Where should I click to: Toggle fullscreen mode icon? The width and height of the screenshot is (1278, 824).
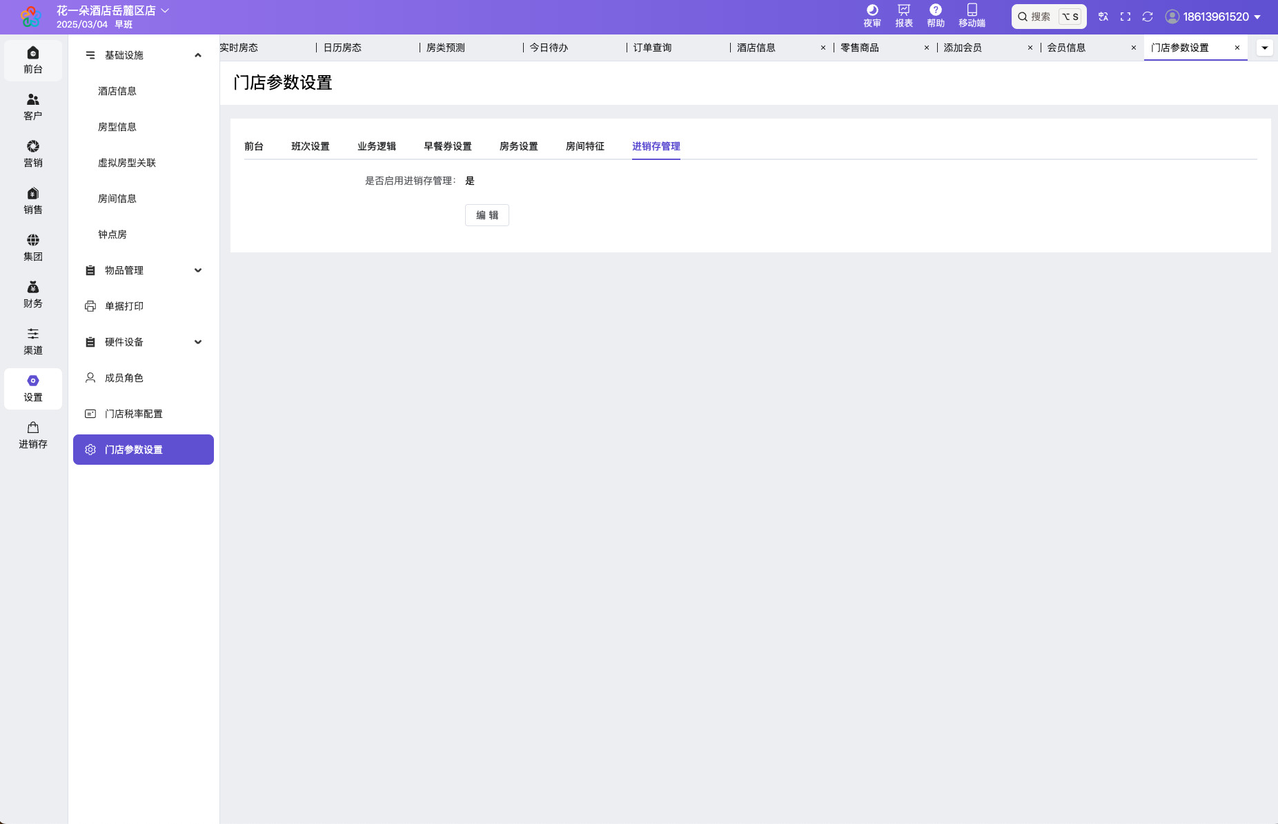[1125, 17]
